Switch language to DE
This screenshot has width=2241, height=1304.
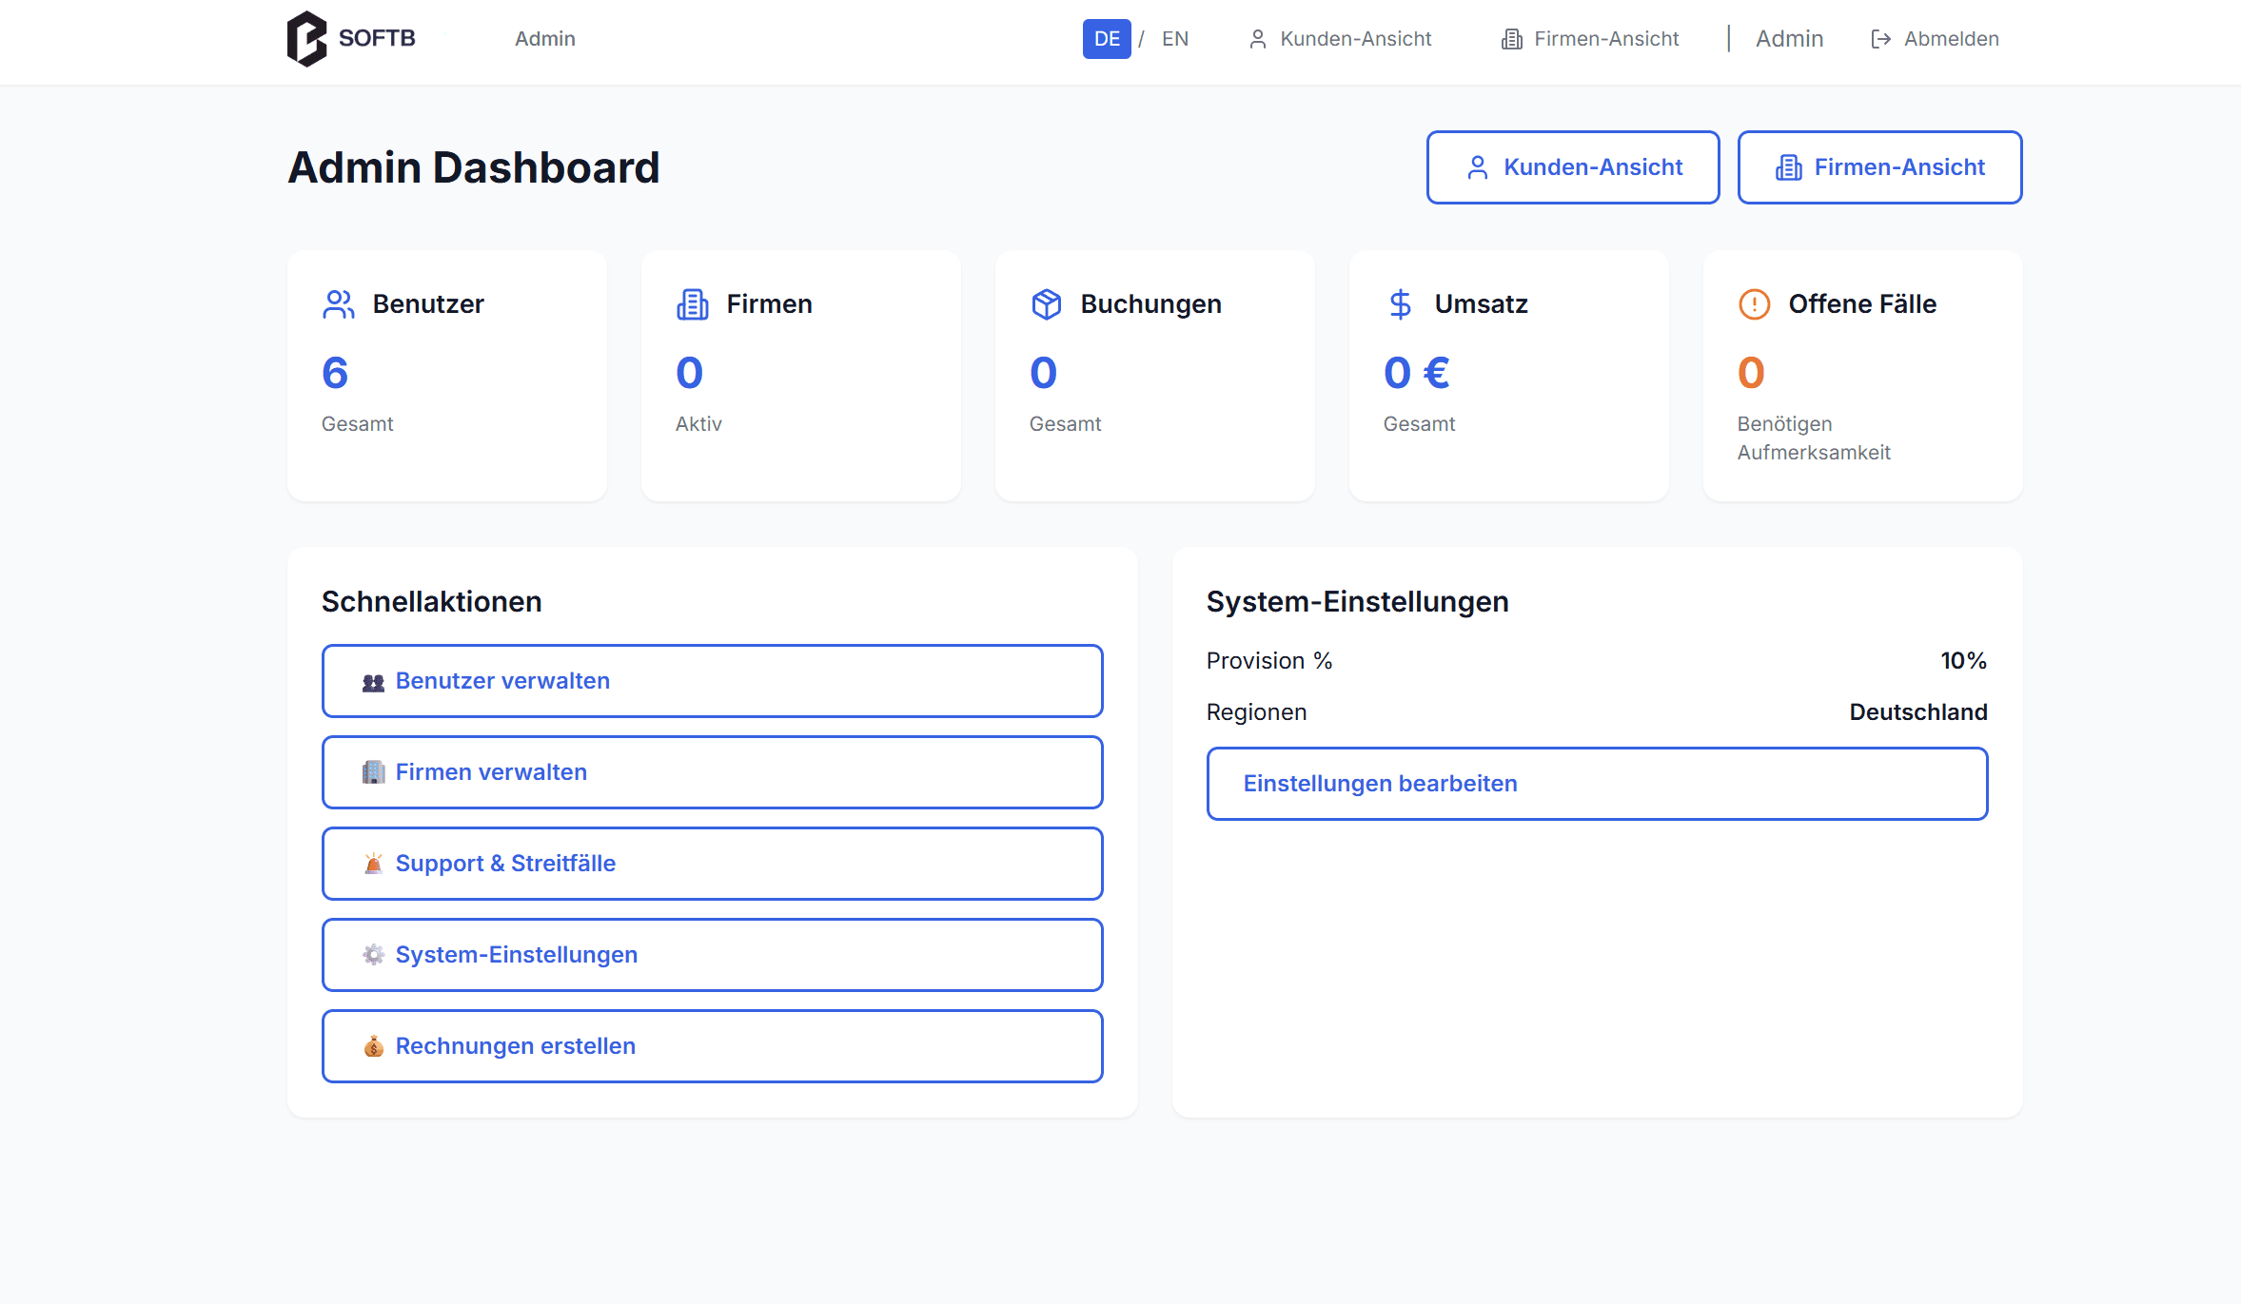coord(1106,39)
